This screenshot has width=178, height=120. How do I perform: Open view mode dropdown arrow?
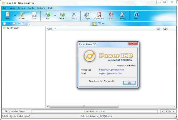coord(103,24)
